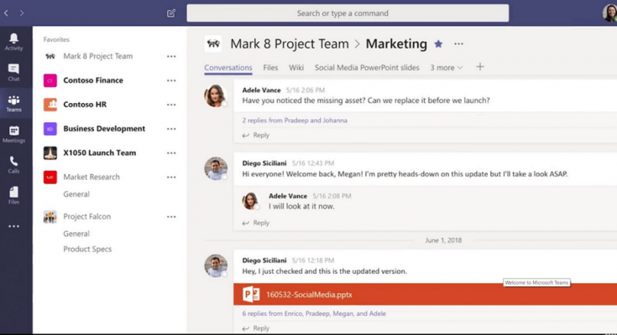Open Marketing channel more options ellipsis
The width and height of the screenshot is (617, 335).
[x=458, y=44]
